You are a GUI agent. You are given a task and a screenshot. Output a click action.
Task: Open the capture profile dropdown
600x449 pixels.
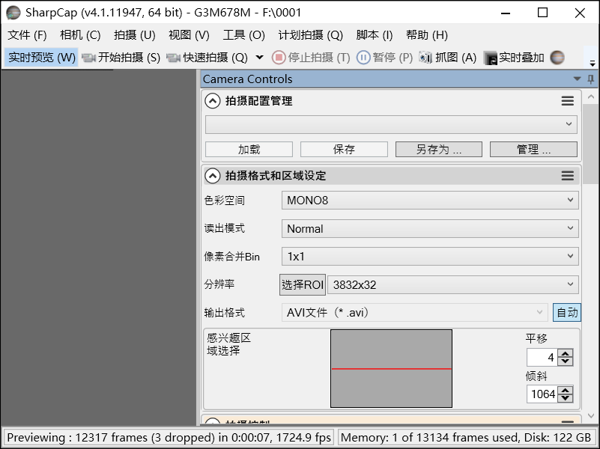tap(391, 124)
